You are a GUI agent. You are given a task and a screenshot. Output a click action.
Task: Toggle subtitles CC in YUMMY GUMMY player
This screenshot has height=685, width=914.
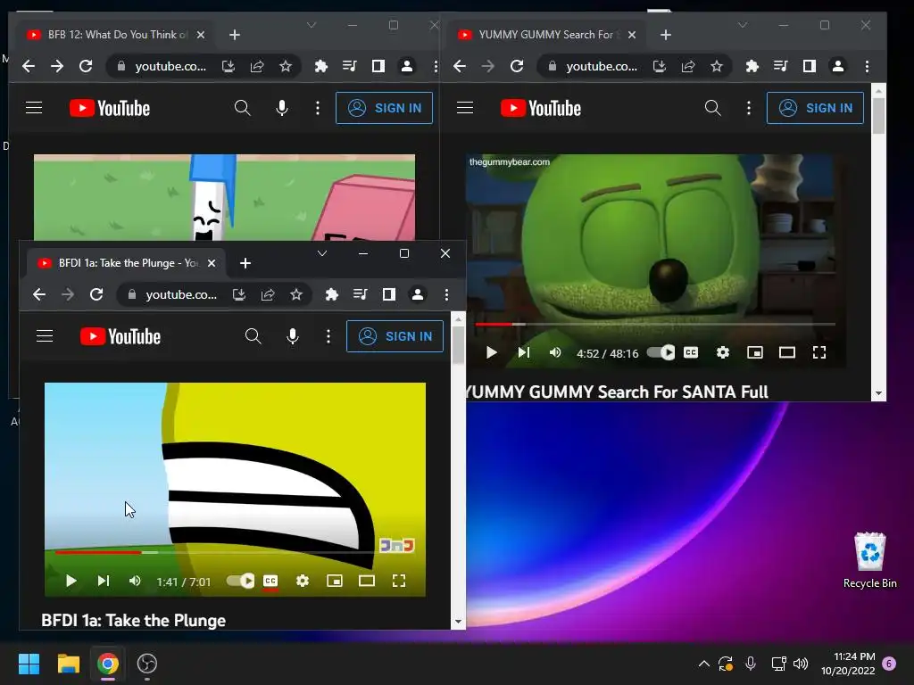pyautogui.click(x=691, y=352)
